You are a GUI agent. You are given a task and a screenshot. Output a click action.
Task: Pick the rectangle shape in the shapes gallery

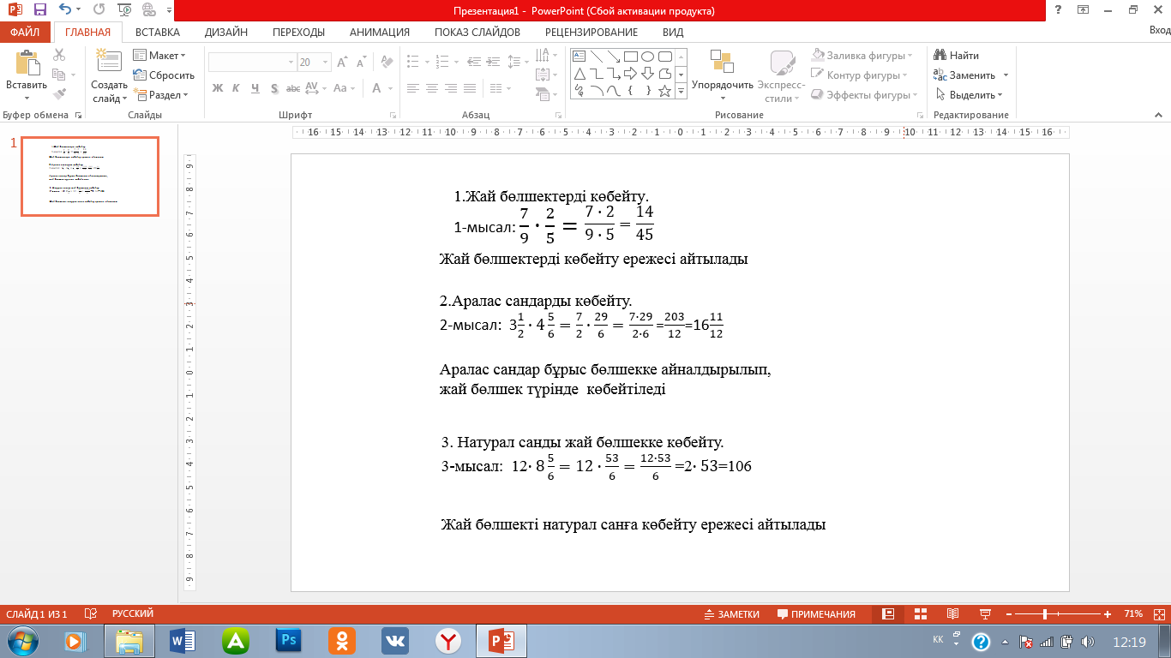click(x=630, y=57)
